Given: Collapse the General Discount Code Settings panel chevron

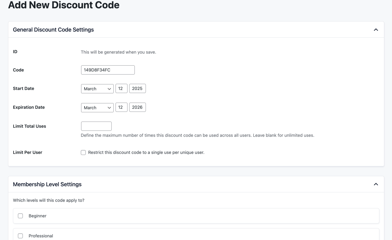Looking at the screenshot, I should point(376,30).
